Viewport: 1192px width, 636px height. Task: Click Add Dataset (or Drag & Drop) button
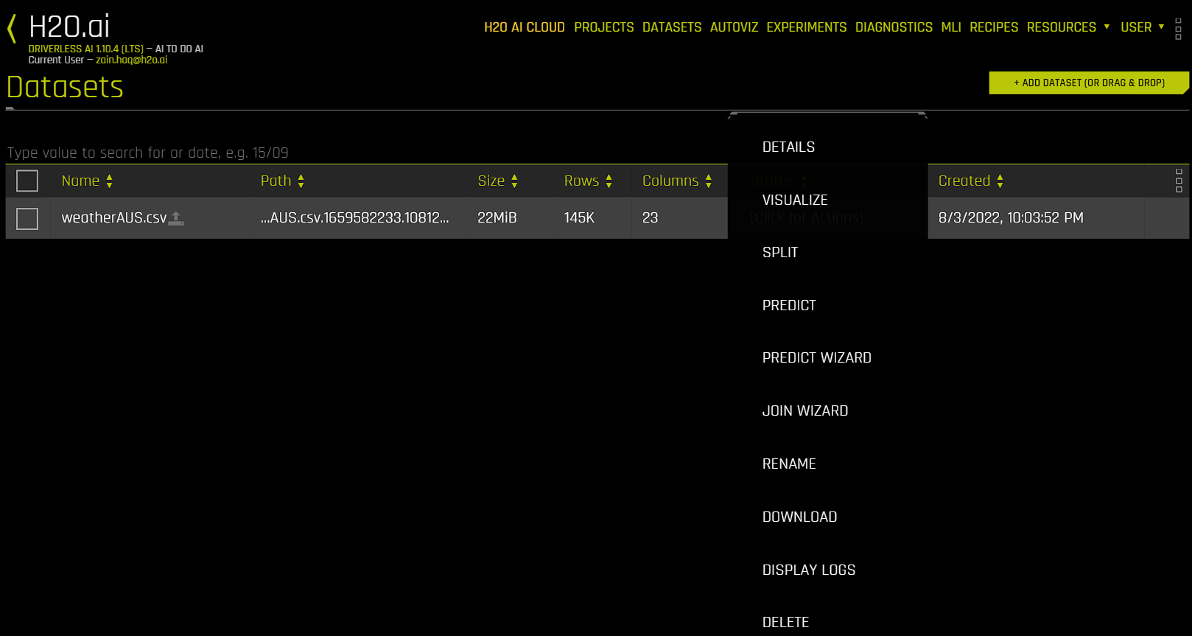pos(1089,83)
